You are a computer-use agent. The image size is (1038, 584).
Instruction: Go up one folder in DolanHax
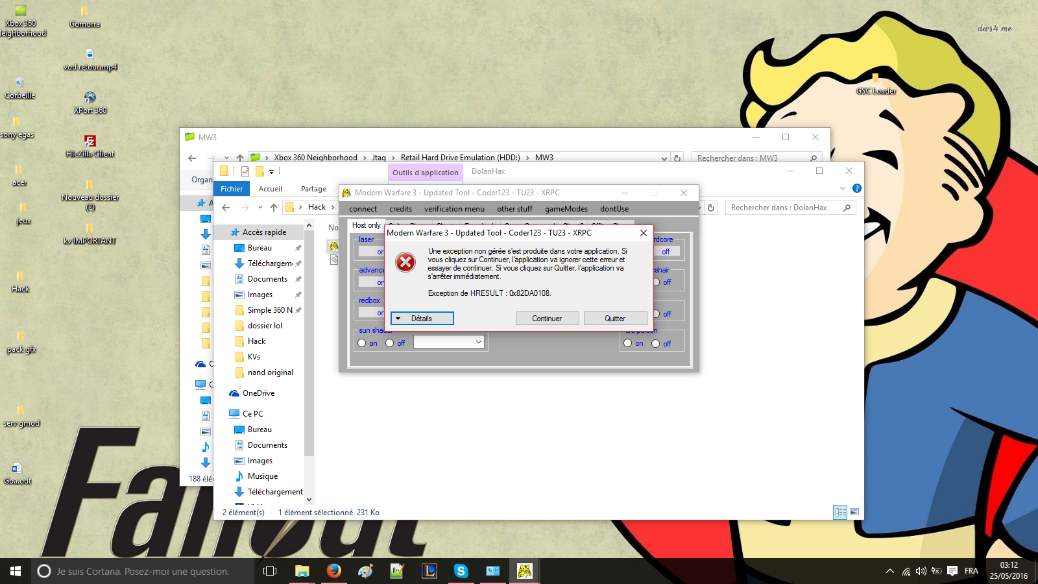[x=274, y=208]
